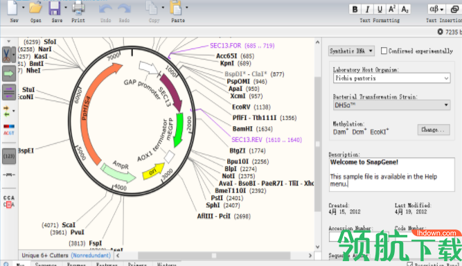462x266 pixels.
Task: Click the Paste clipboard icon
Action: coord(176,8)
